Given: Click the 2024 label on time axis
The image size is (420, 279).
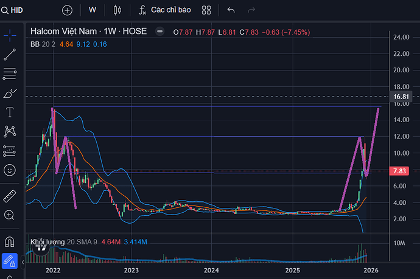Looking at the screenshot, I should (x=211, y=270).
